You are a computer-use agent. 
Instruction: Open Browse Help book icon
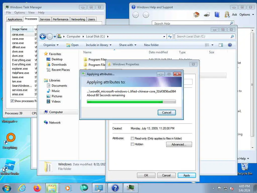pyautogui.click(x=217, y=15)
